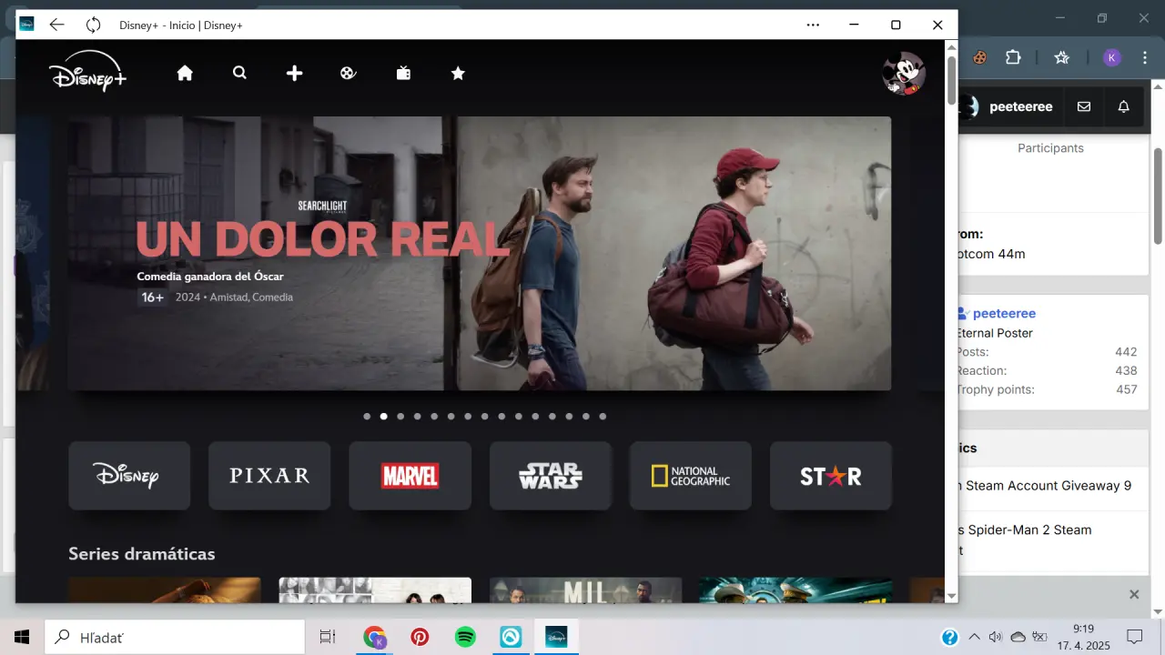Screen dimensions: 1165x655
Task: Open Mickey Mouse profile avatar
Action: tap(904, 73)
